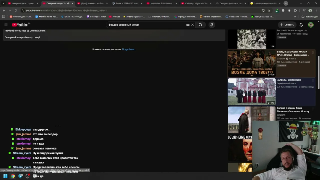
Task: Open Chrome media controls
Action: click(304, 10)
